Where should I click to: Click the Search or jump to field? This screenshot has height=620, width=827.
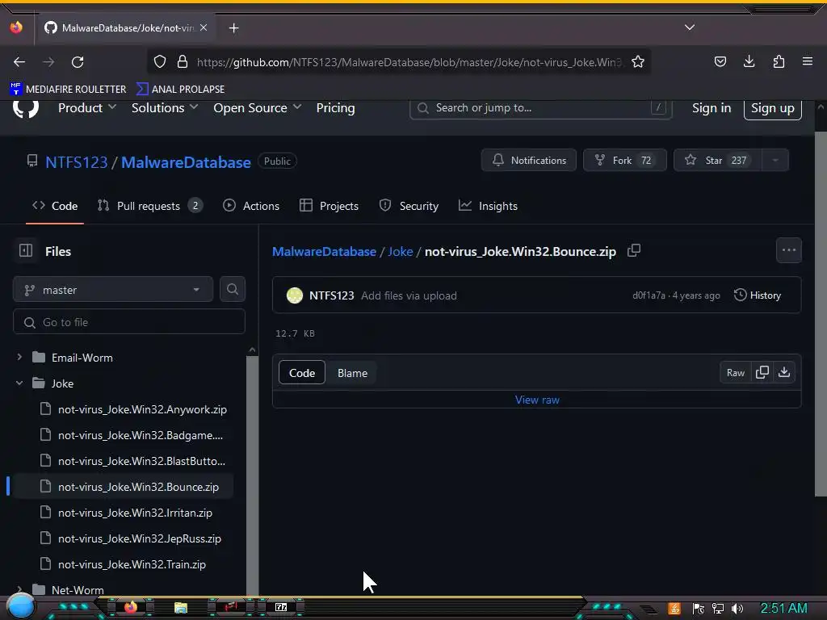(x=540, y=108)
